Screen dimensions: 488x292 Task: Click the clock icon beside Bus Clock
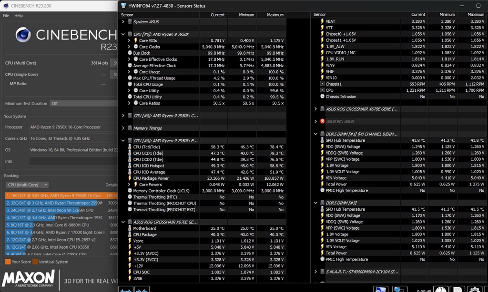[130, 53]
